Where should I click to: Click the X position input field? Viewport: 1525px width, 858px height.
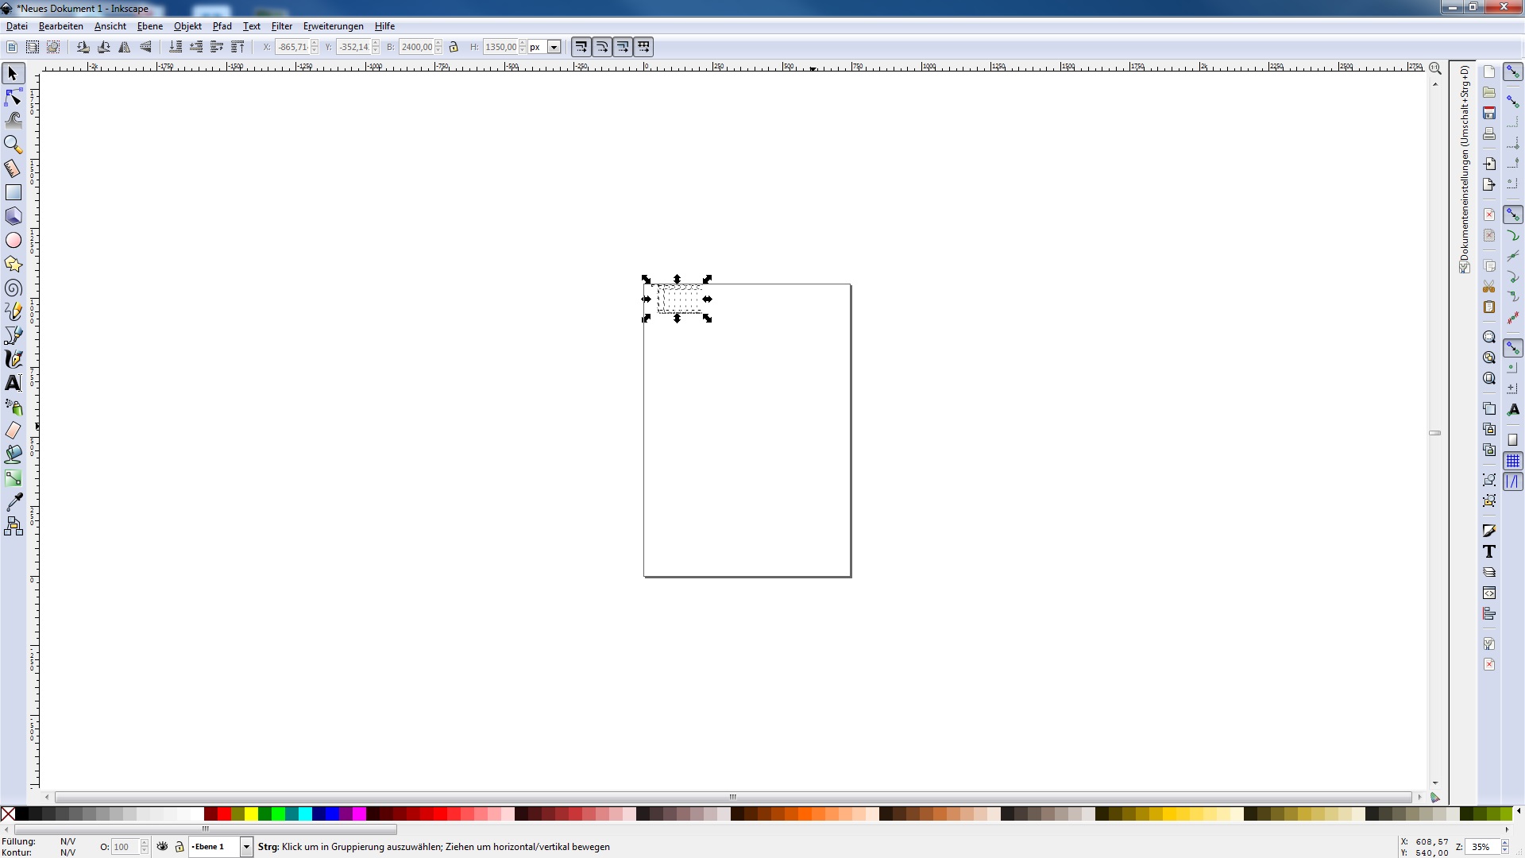click(292, 47)
